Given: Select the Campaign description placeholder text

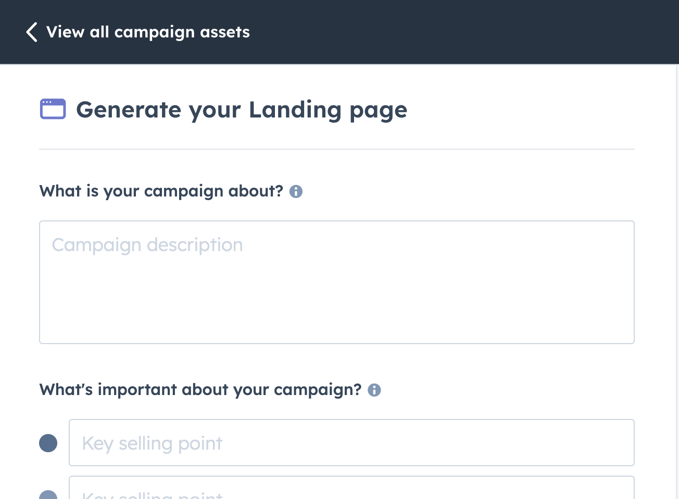Looking at the screenshot, I should (147, 244).
